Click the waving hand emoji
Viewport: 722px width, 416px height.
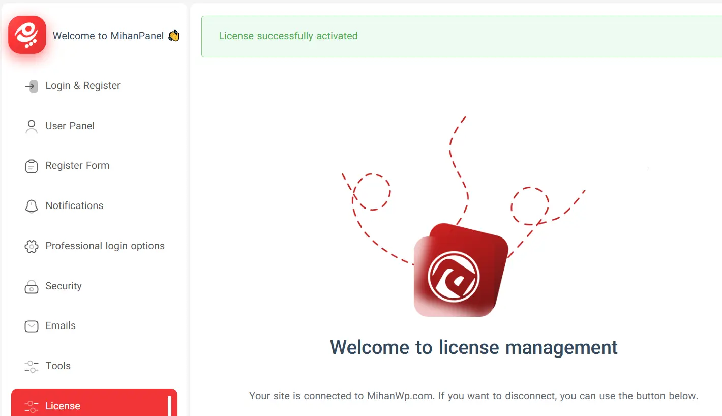(x=174, y=35)
